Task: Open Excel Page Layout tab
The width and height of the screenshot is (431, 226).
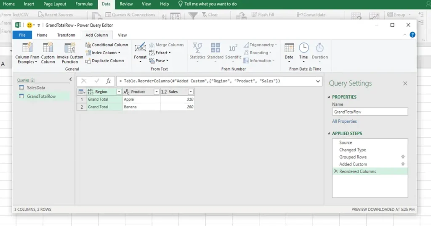Action: click(55, 4)
